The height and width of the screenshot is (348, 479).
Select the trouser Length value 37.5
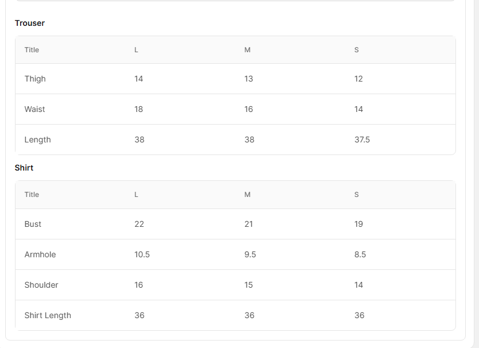coord(362,140)
